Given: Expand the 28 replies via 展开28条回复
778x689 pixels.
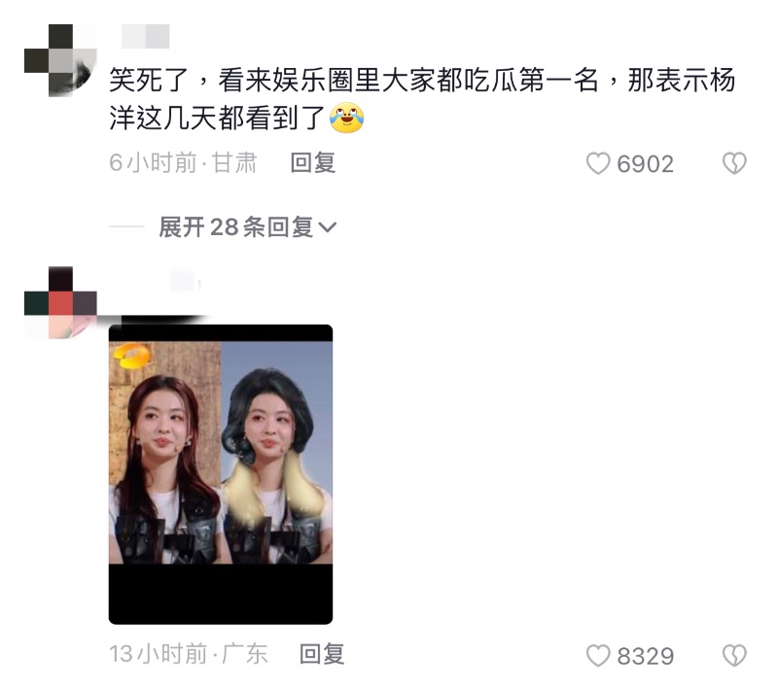Looking at the screenshot, I should click(x=248, y=227).
